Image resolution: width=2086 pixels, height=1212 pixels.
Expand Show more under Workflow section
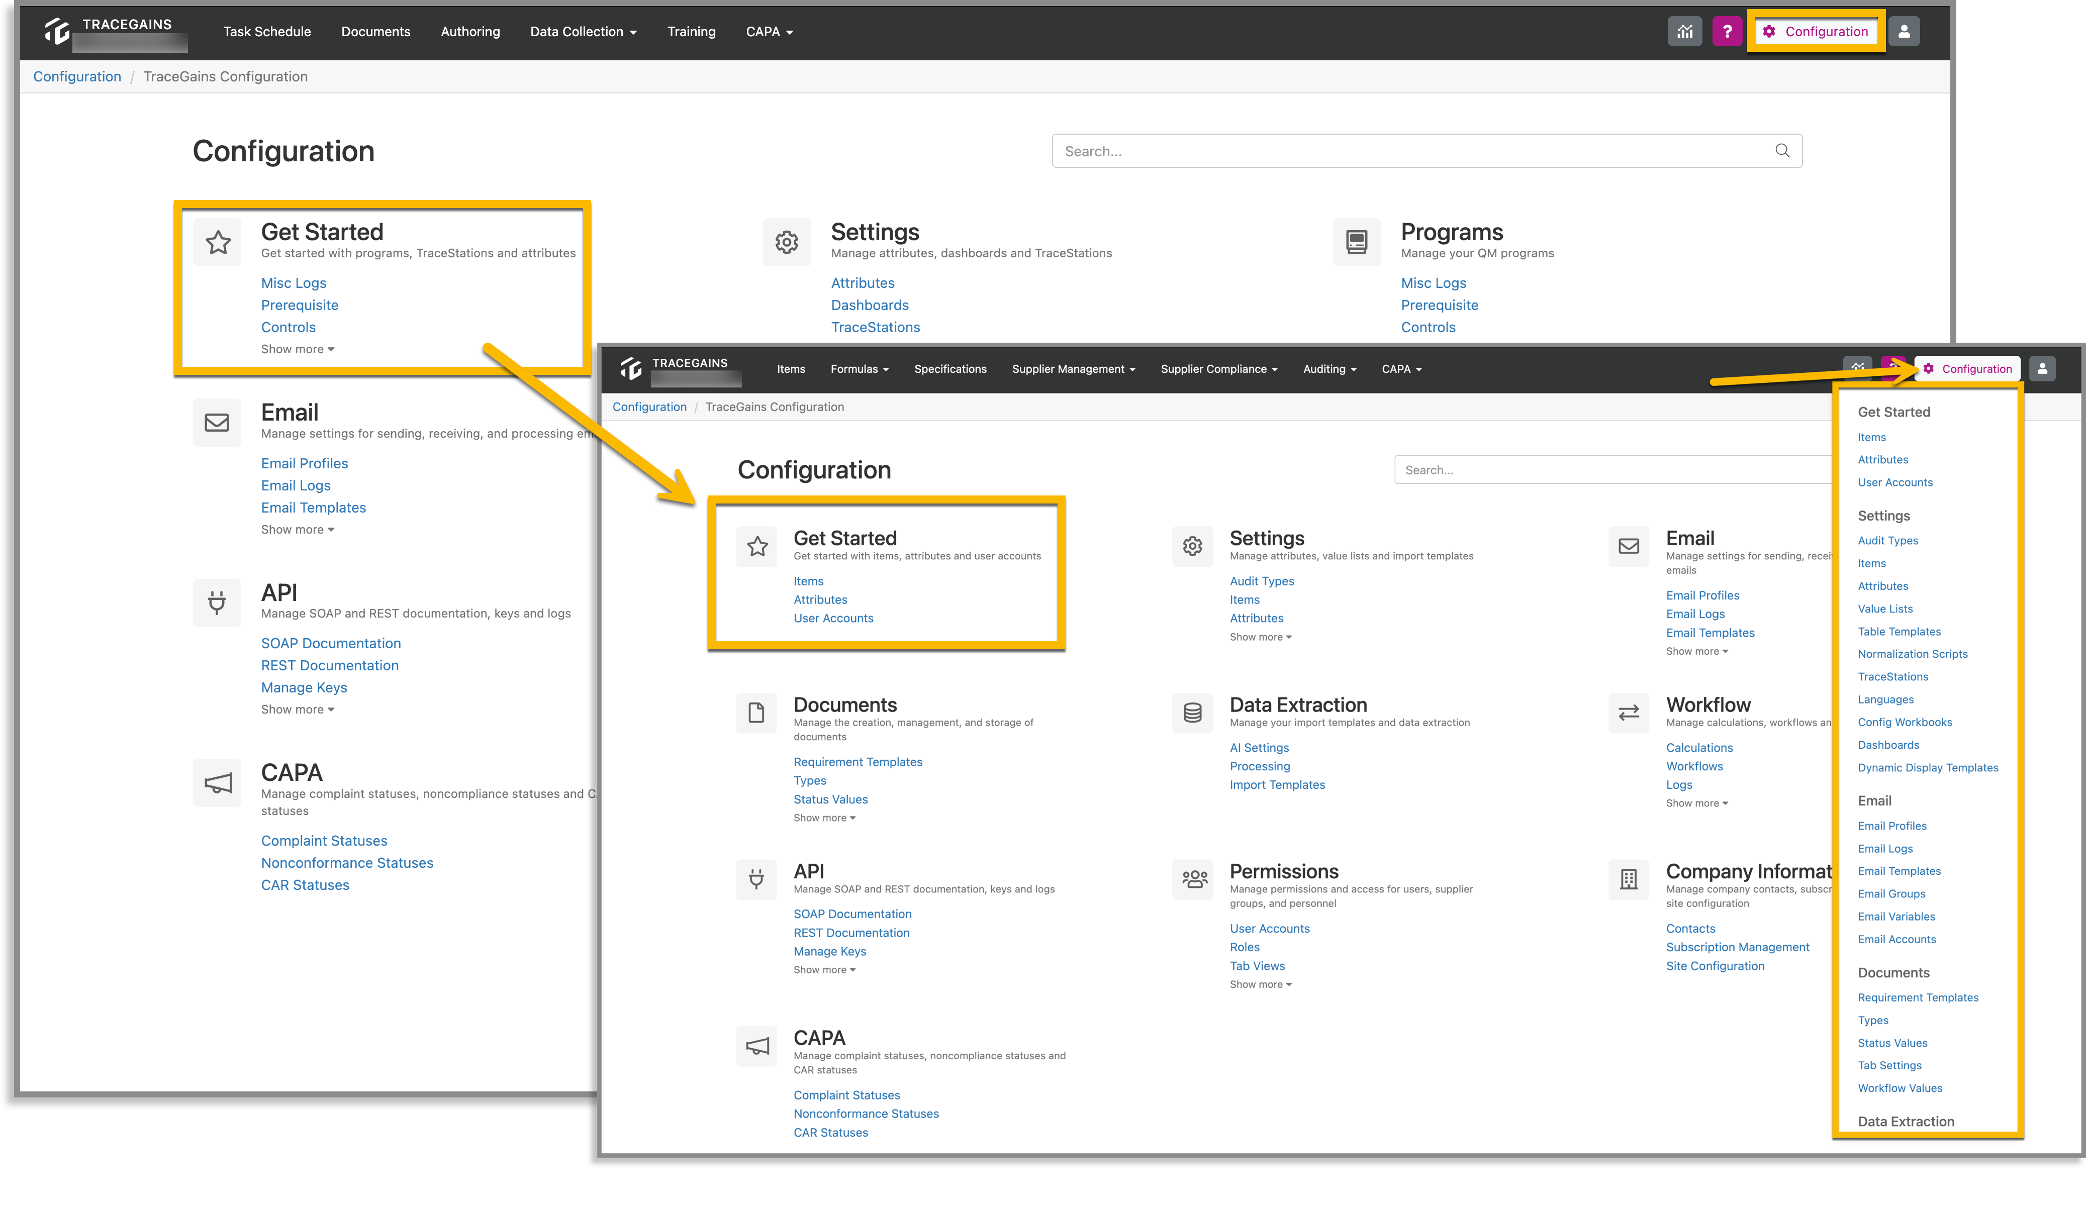pyautogui.click(x=1696, y=802)
